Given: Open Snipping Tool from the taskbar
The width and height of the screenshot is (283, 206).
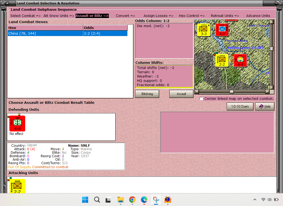Looking at the screenshot, I should [156, 200].
